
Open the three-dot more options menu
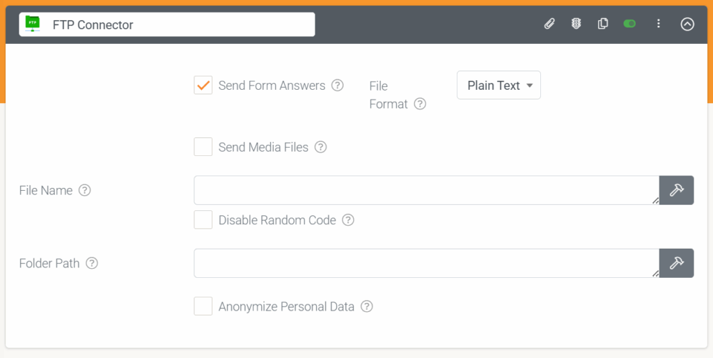pos(658,24)
